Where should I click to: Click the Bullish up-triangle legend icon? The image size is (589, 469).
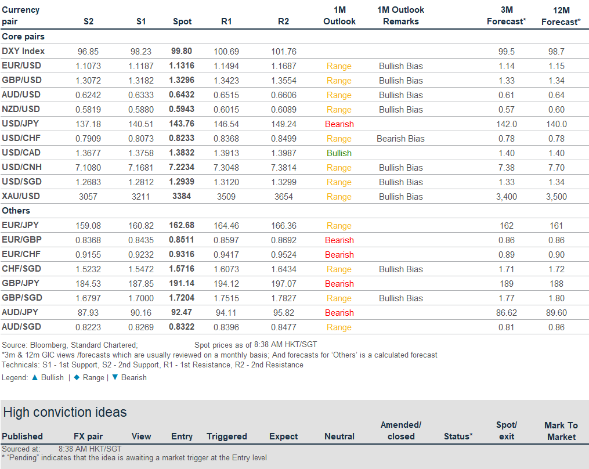[x=35, y=378]
